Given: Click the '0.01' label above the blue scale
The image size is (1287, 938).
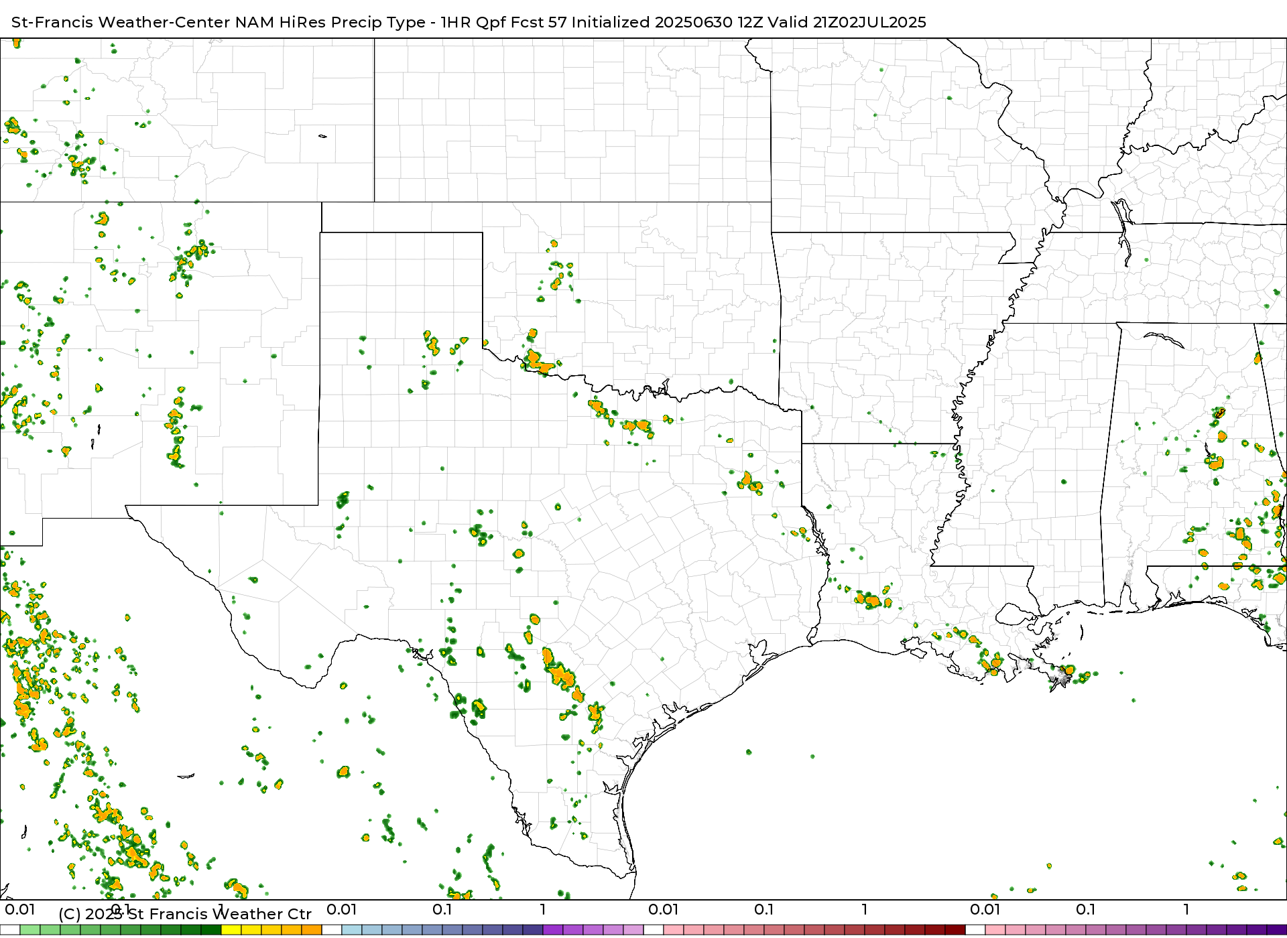Looking at the screenshot, I should pos(342,909).
